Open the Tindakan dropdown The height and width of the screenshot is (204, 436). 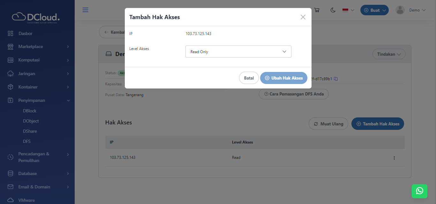point(389,54)
